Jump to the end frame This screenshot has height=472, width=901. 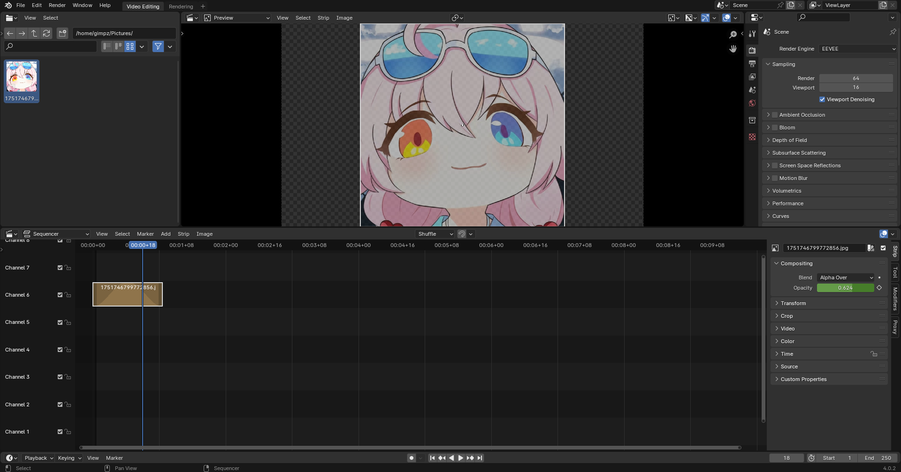click(x=480, y=458)
